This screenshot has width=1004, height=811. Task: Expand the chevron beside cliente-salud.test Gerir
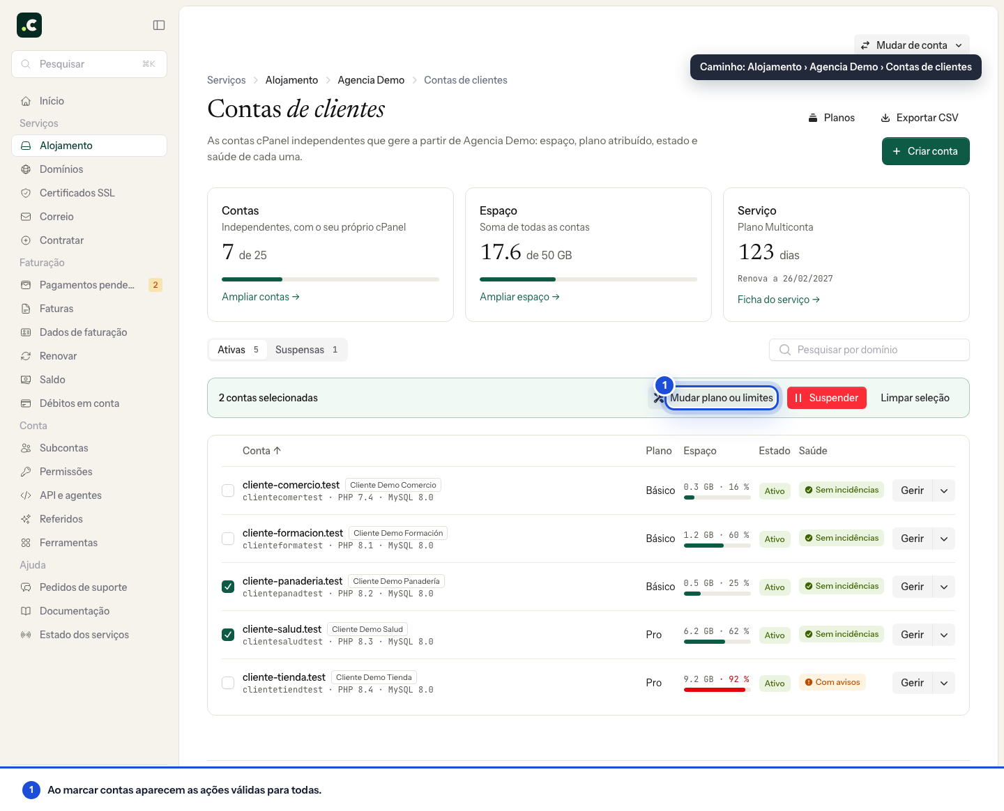[x=944, y=635]
